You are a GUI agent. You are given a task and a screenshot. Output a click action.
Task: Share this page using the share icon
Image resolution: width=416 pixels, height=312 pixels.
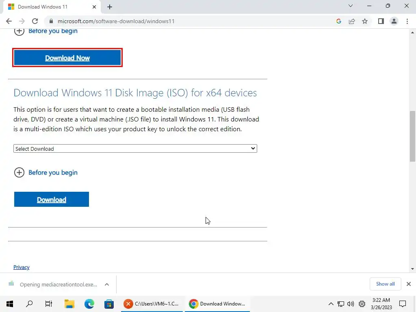click(352, 21)
